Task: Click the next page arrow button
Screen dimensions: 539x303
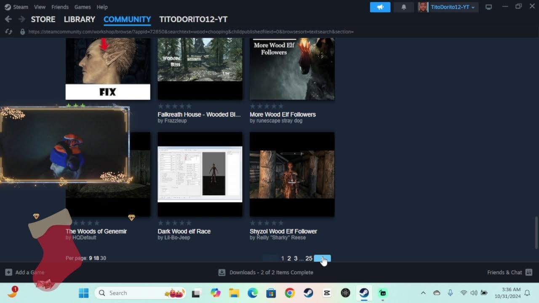Action: coord(323,258)
